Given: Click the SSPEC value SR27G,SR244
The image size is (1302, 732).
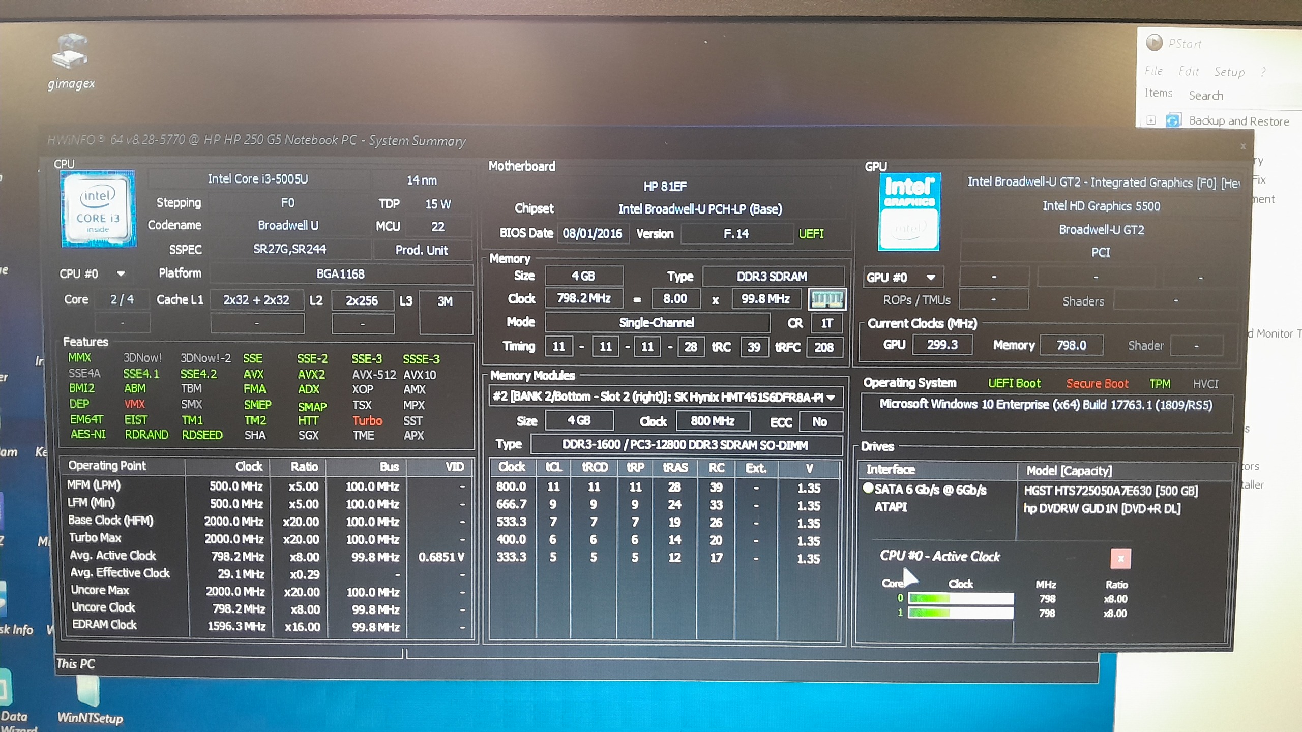Looking at the screenshot, I should 290,249.
